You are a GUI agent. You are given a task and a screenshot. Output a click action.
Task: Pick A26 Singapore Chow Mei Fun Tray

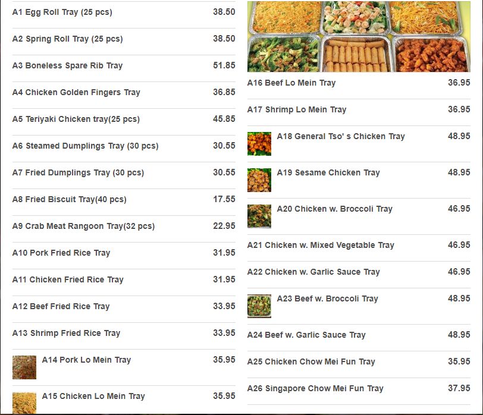coord(315,388)
